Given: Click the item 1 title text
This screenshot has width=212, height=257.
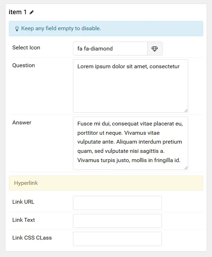Looking at the screenshot, I should coord(17,12).
